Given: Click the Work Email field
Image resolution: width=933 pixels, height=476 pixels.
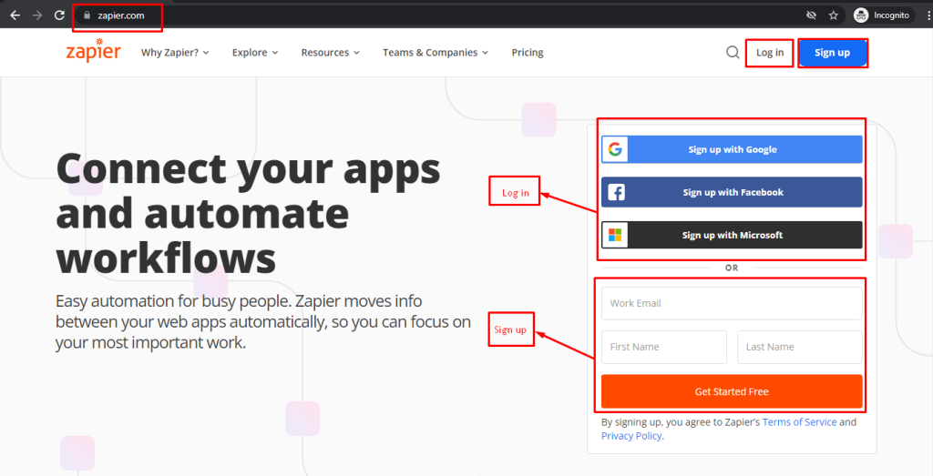Looking at the screenshot, I should coord(732,303).
